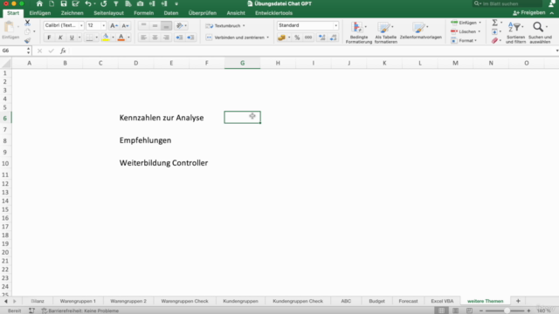
Task: Apply yellow fill color to the cell
Action: 106,38
